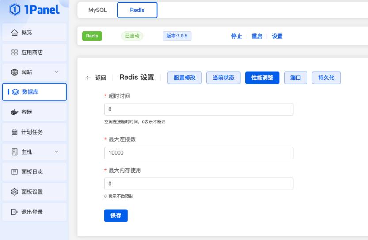Click the 计划任务 calendar icon
Image resolution: width=368 pixels, height=240 pixels.
point(14,132)
